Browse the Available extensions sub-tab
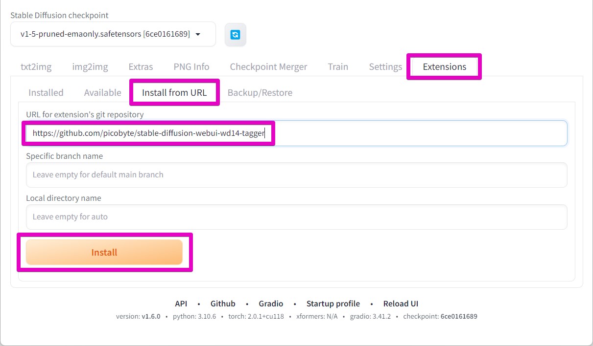The width and height of the screenshot is (593, 346). 102,92
